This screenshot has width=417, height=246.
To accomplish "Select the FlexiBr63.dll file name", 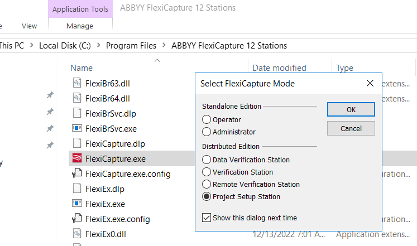I will tap(107, 84).
